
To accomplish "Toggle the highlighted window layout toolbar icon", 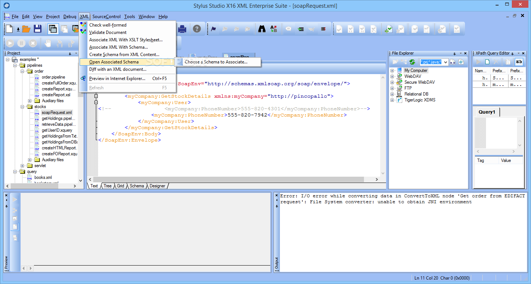I will click(x=53, y=29).
